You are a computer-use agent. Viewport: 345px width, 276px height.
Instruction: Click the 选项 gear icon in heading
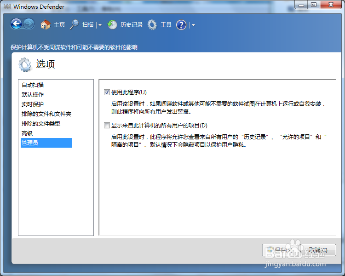pos(25,65)
